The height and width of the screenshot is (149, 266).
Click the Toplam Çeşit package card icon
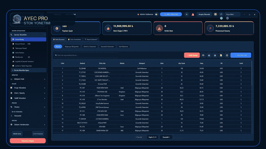(57, 28)
